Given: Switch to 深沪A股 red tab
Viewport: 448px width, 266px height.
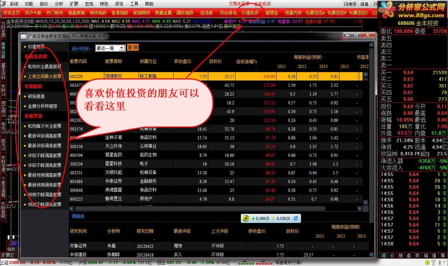Looking at the screenshot, I should tap(33, 13).
